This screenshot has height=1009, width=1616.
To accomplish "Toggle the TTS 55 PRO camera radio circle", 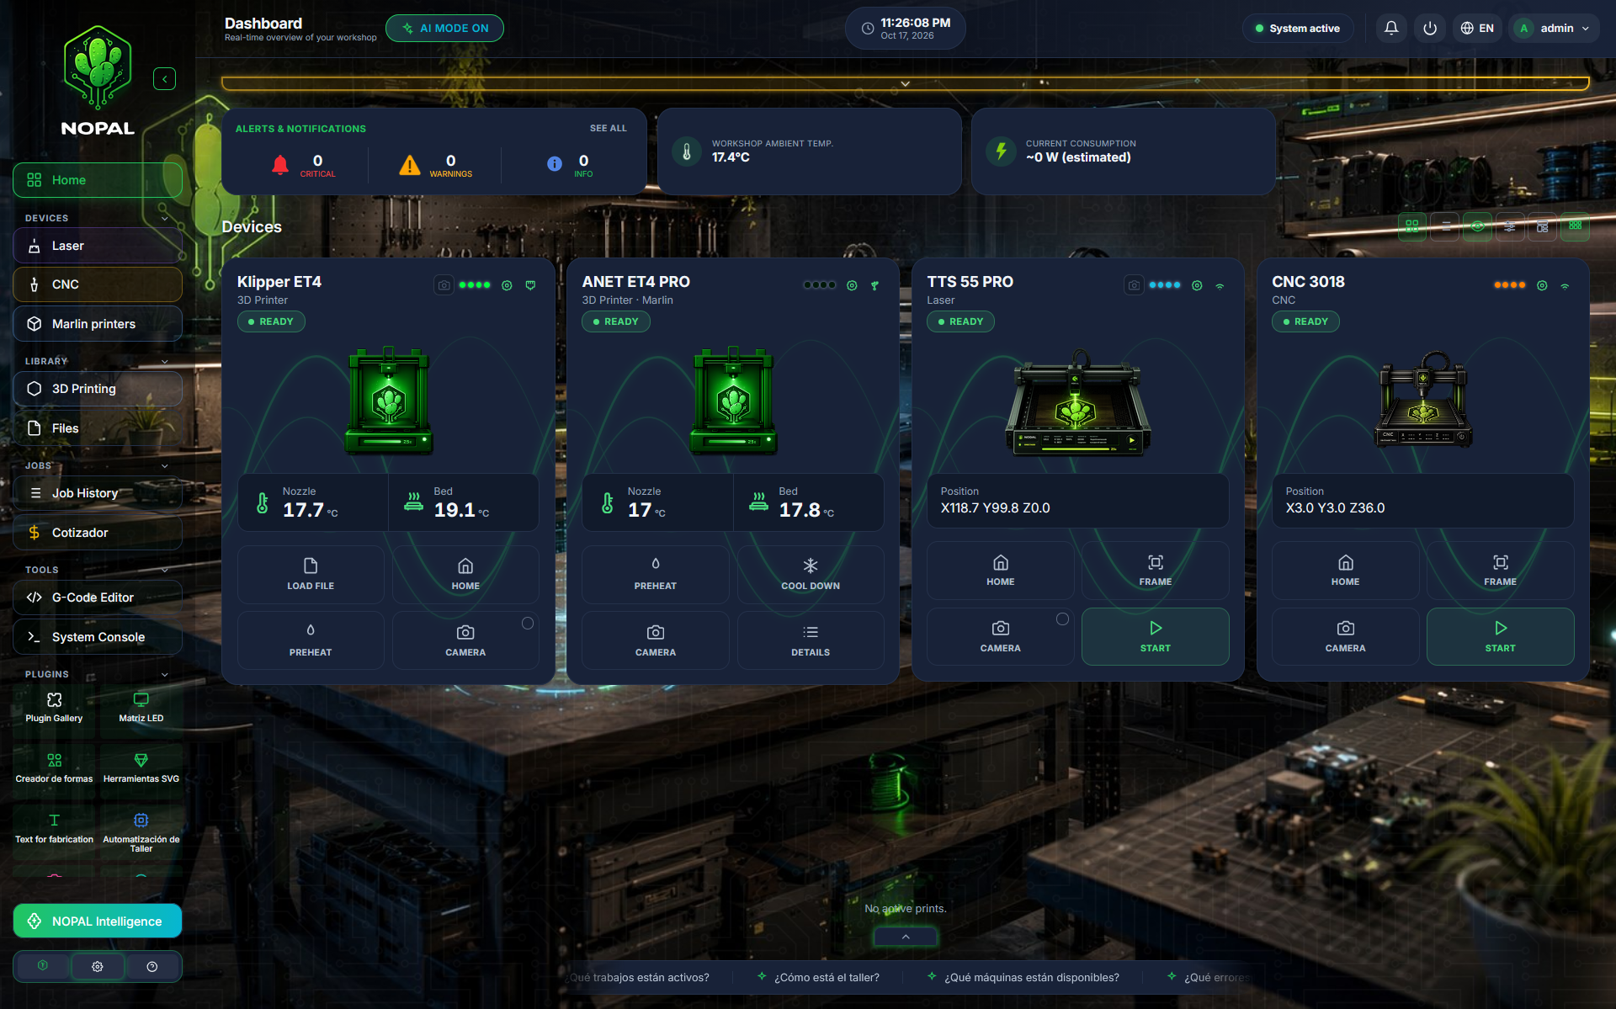I will [x=1062, y=619].
